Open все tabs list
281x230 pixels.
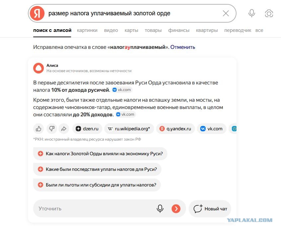click(259, 30)
